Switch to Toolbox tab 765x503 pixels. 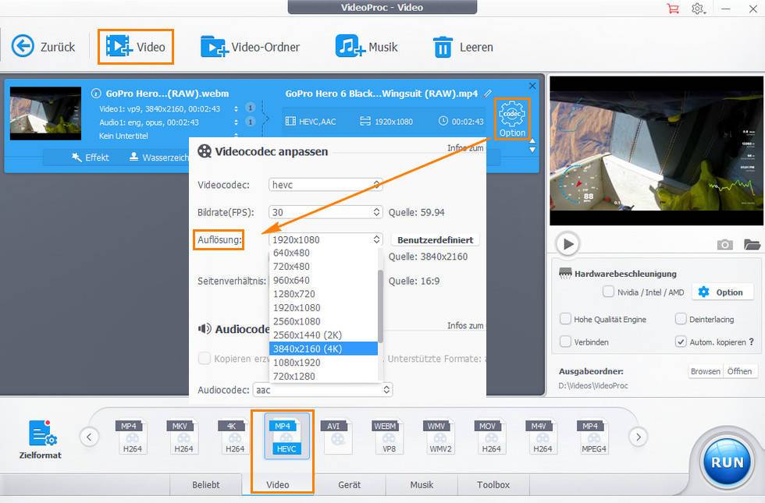(x=493, y=484)
